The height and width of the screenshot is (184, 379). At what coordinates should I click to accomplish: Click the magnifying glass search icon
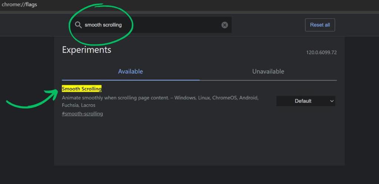[x=78, y=25]
